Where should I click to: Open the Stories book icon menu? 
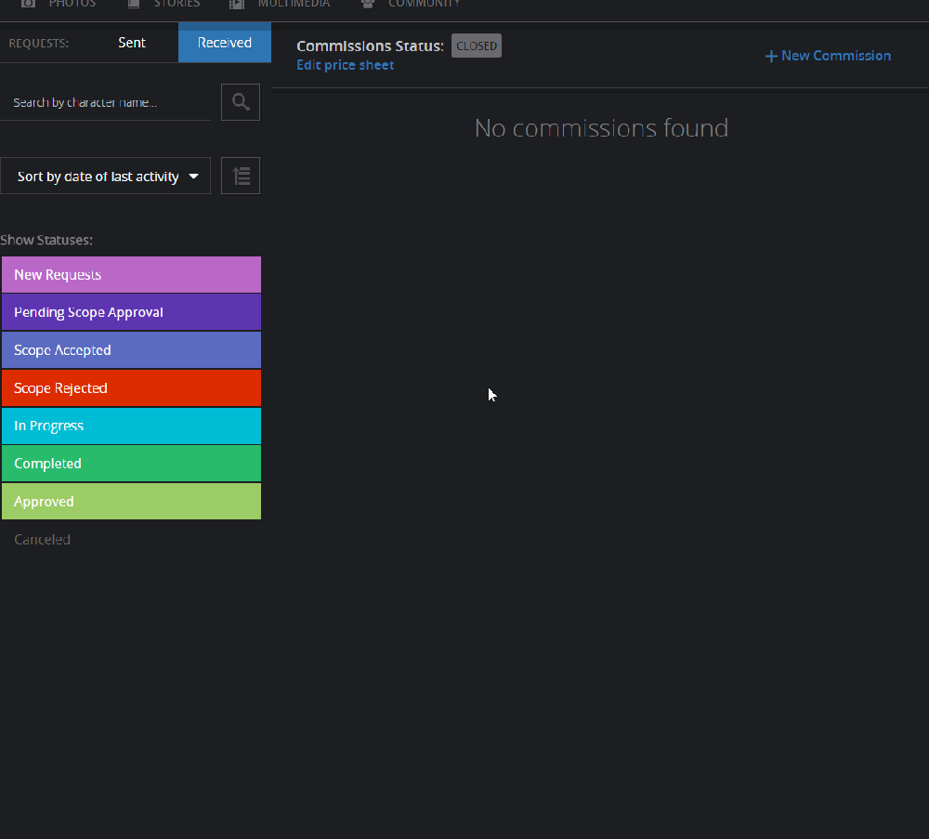tap(134, 4)
